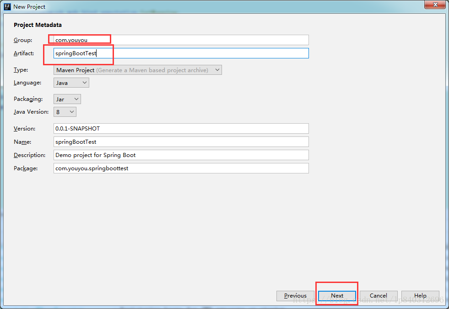
Task: Click the Package input field
Action: [x=181, y=168]
